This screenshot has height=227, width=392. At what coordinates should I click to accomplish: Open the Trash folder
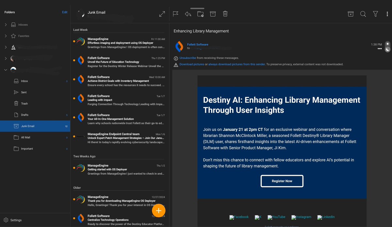coord(35,104)
